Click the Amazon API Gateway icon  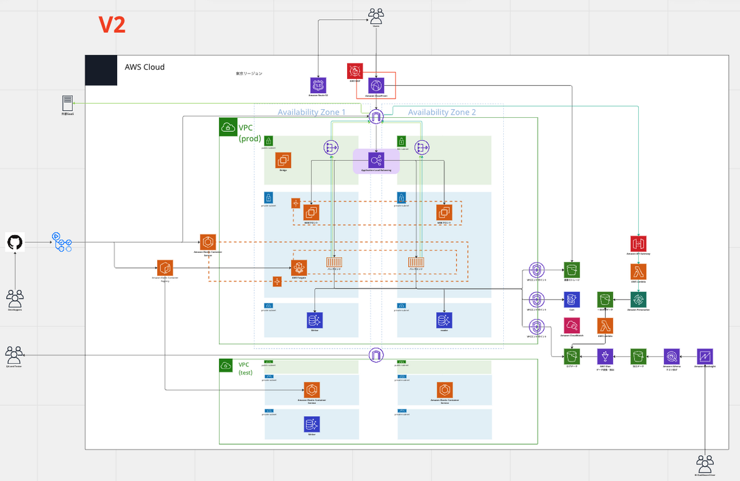pos(638,243)
